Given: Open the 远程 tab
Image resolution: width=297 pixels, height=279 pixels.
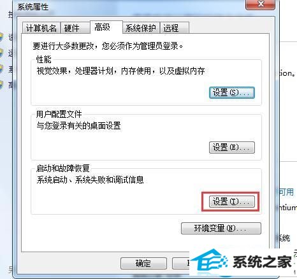Looking at the screenshot, I should [174, 28].
